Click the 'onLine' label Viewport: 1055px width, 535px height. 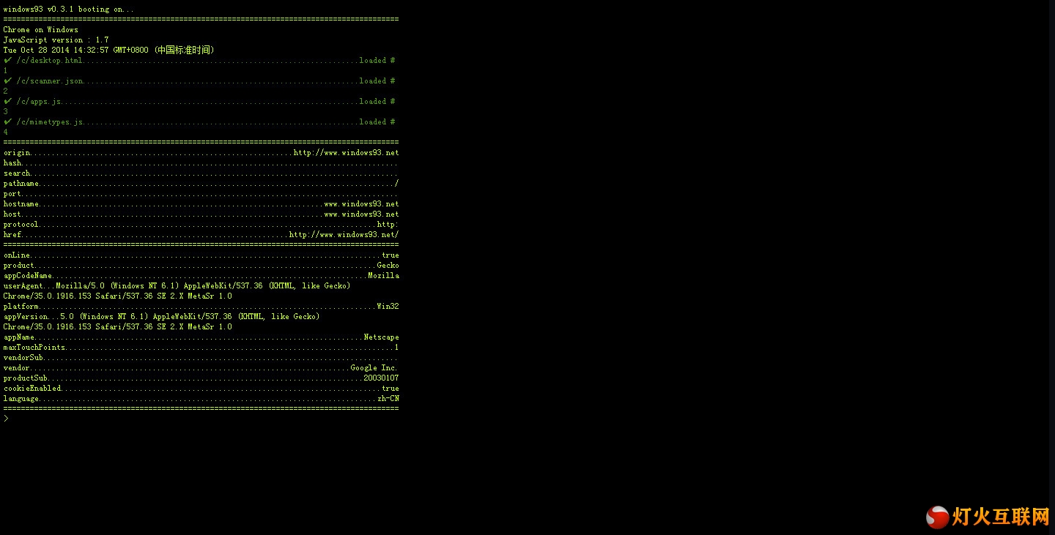coord(17,255)
